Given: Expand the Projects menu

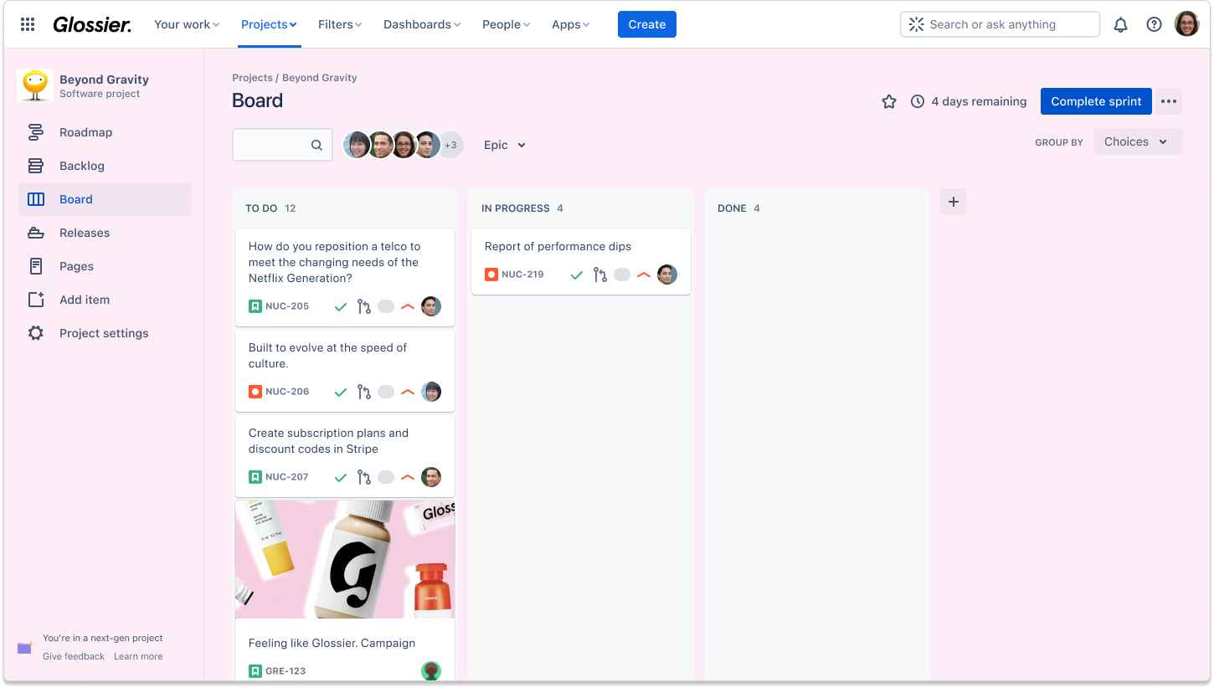Looking at the screenshot, I should click(269, 24).
